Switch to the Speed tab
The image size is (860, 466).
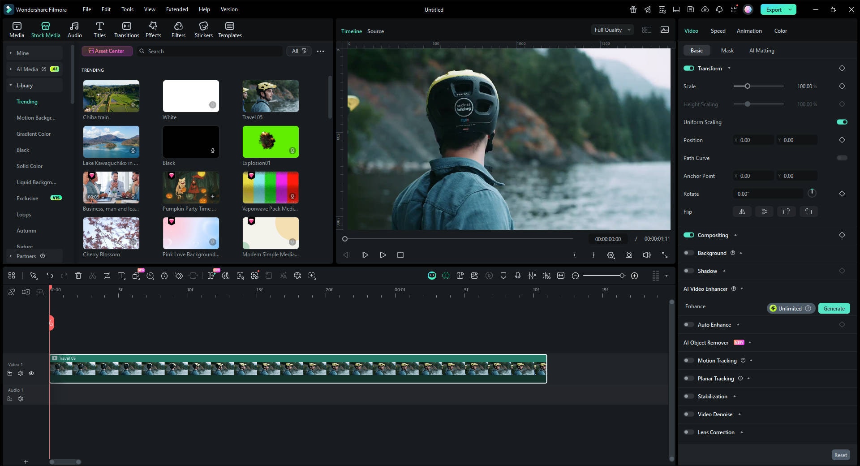pyautogui.click(x=718, y=30)
